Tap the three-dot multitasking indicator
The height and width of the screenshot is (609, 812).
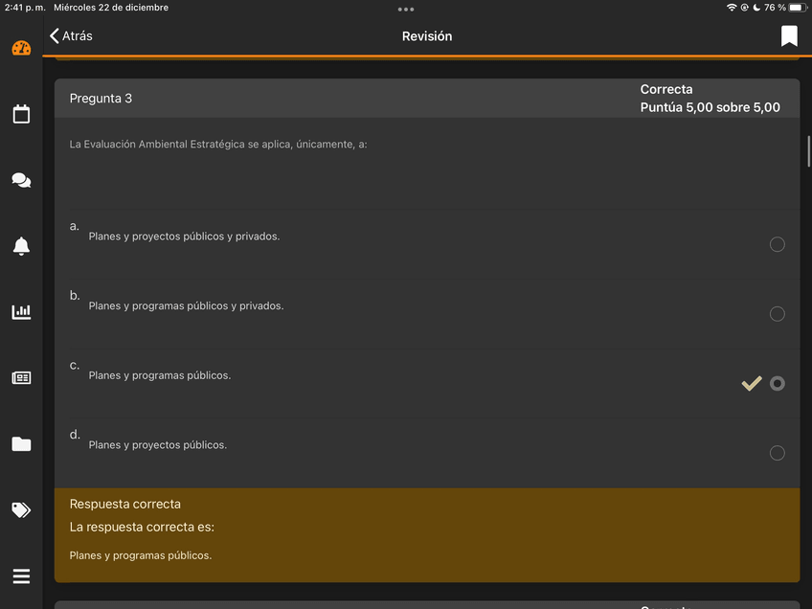(x=405, y=10)
